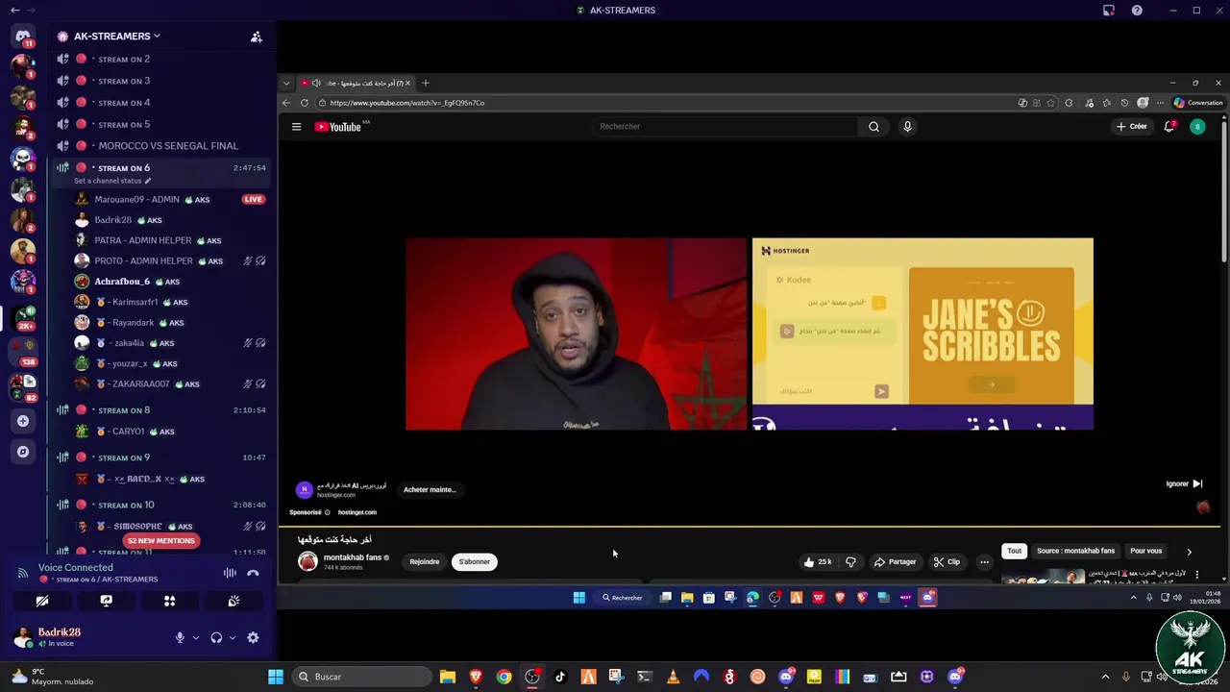Click the YouTube URL address bar

tap(663, 103)
